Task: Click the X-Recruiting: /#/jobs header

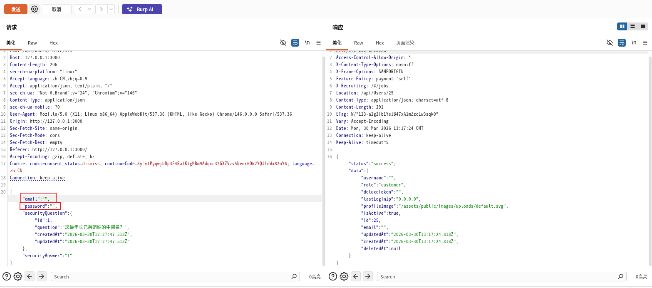Action: 362,86
